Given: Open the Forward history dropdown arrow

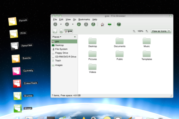Looking at the screenshot, I should click(73, 24).
